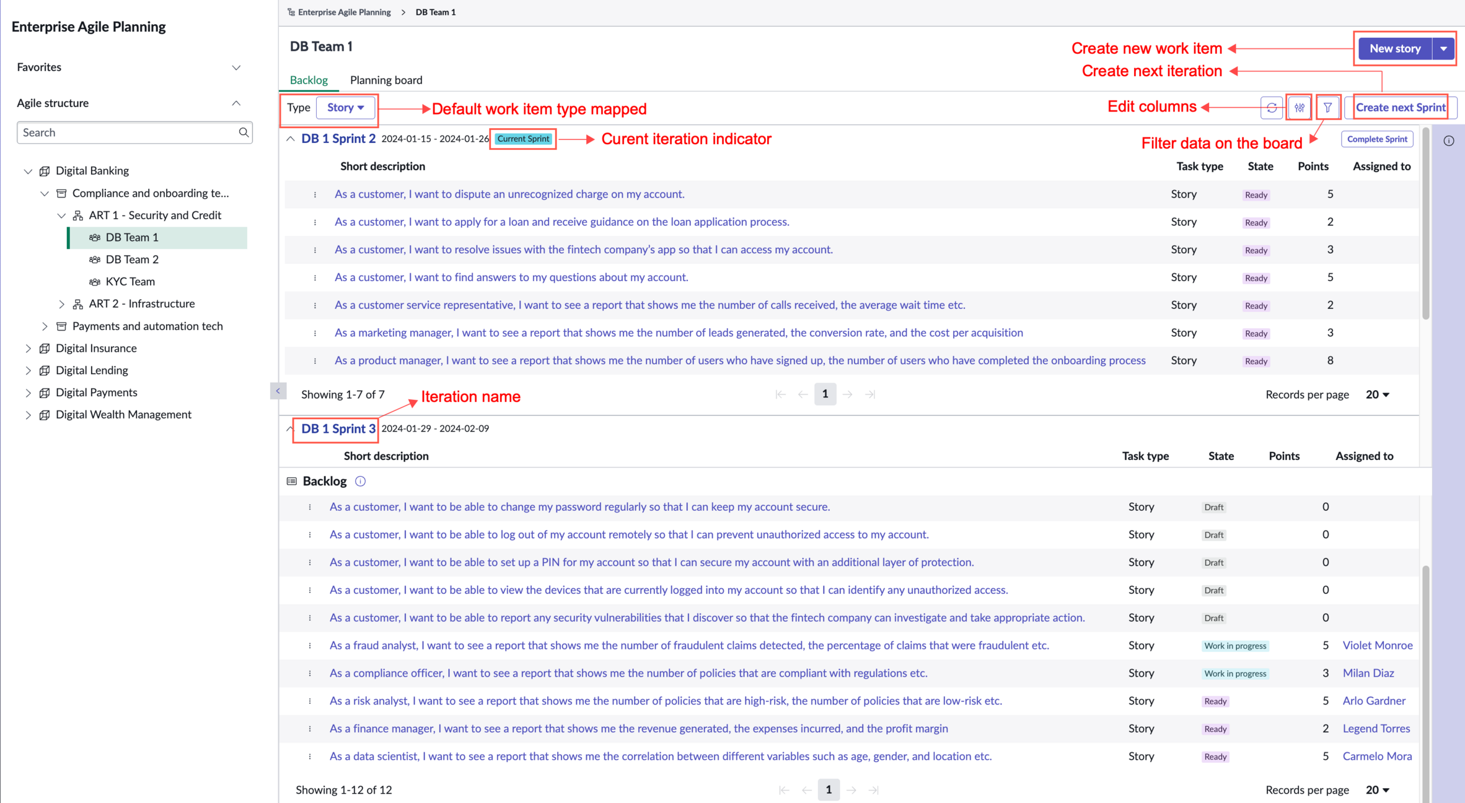The image size is (1465, 803).
Task: Collapse the DB 1 Sprint 3 section
Action: click(x=289, y=428)
